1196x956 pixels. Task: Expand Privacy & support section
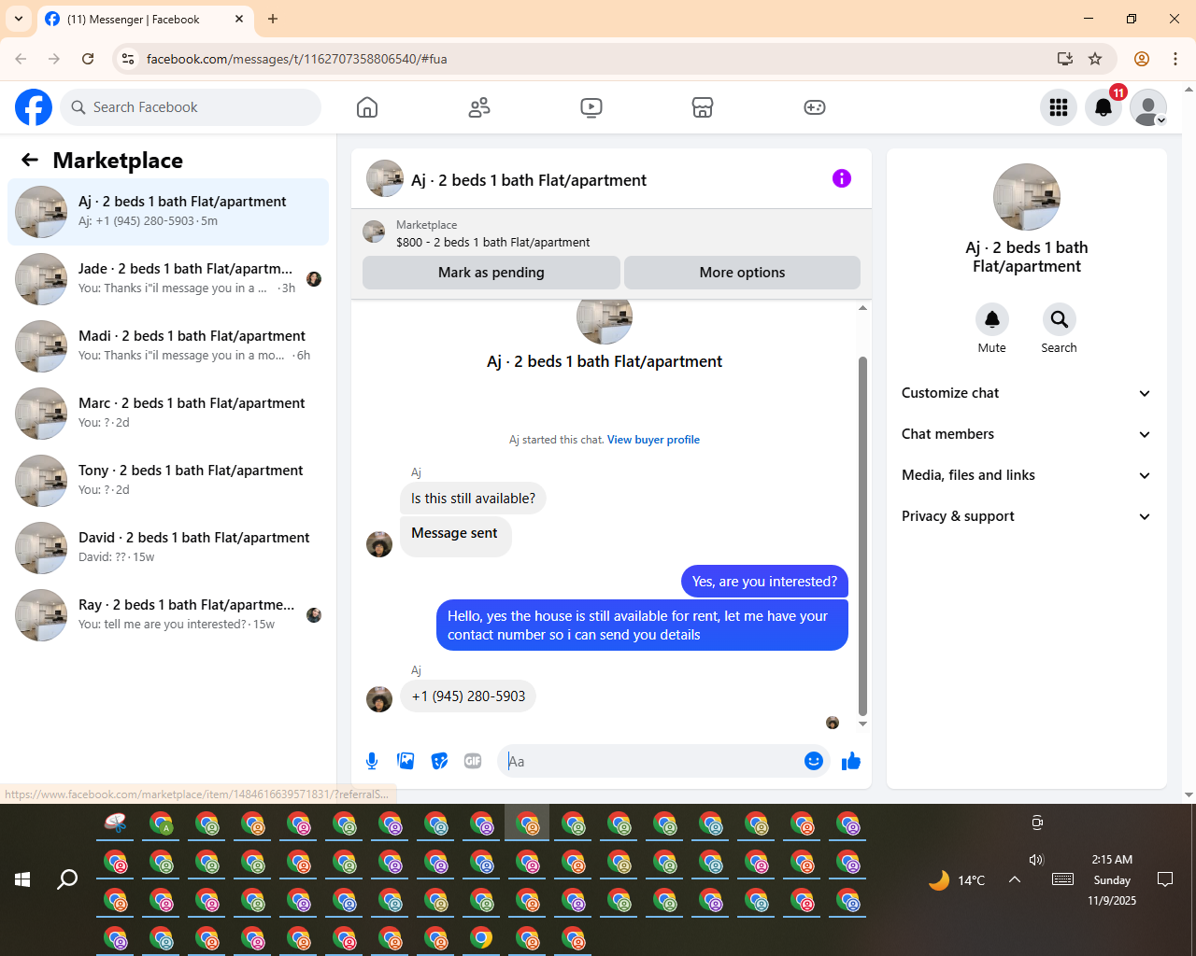(1026, 516)
